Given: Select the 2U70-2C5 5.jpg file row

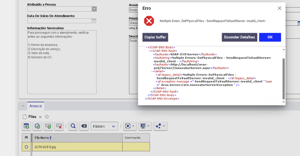Looking at the screenshot, I should 77,147.
